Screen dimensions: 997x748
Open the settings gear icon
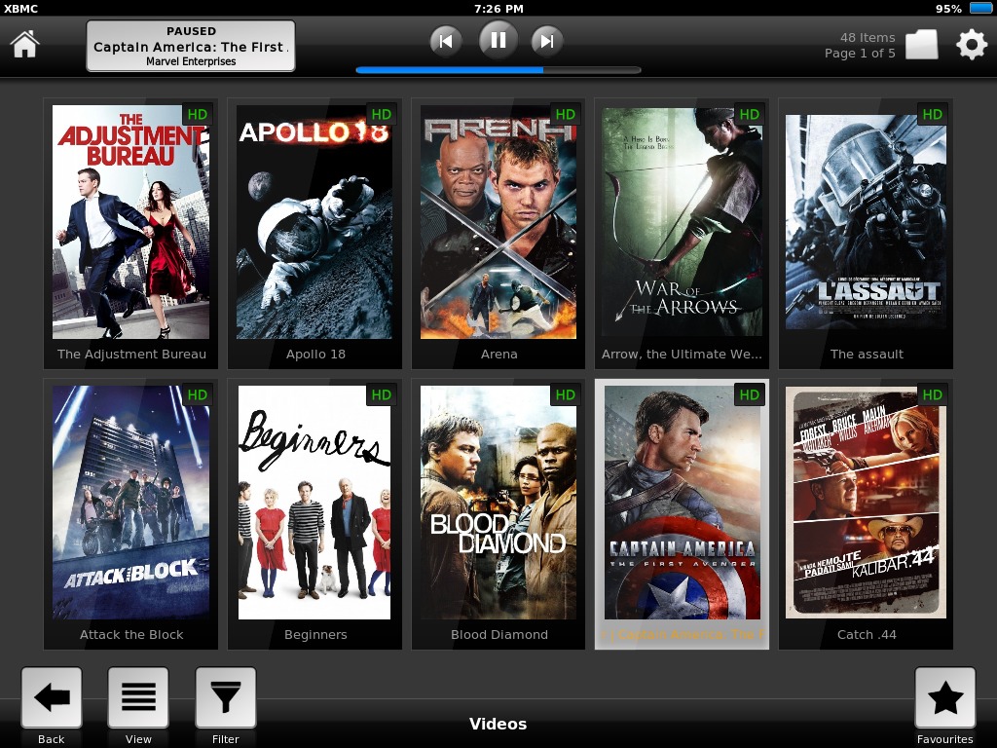pos(972,45)
